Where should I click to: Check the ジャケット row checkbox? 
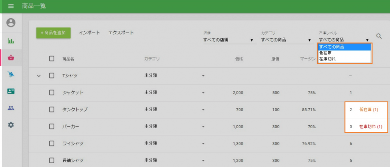click(52, 93)
